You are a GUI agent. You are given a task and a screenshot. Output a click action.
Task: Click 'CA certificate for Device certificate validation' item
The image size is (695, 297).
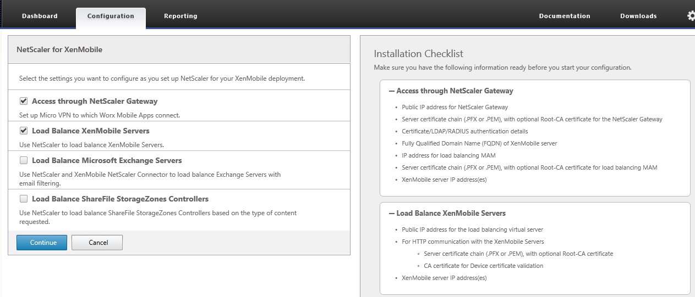tap(483, 266)
